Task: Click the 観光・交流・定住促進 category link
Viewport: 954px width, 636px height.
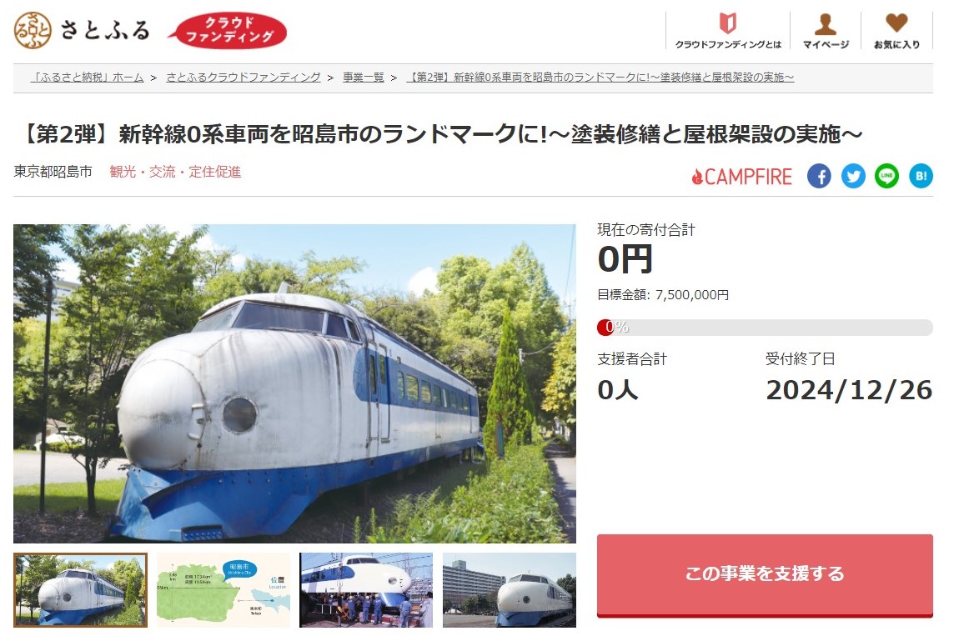Action: pos(175,172)
